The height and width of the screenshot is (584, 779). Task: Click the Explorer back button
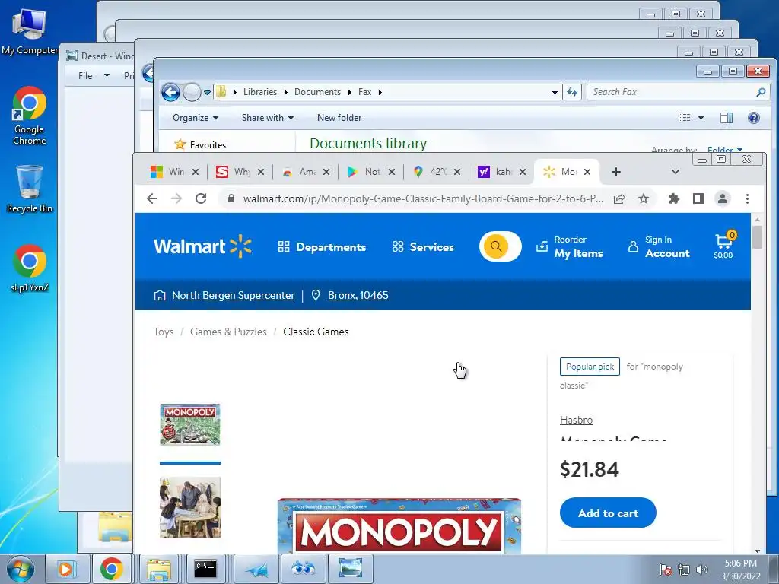pos(170,92)
